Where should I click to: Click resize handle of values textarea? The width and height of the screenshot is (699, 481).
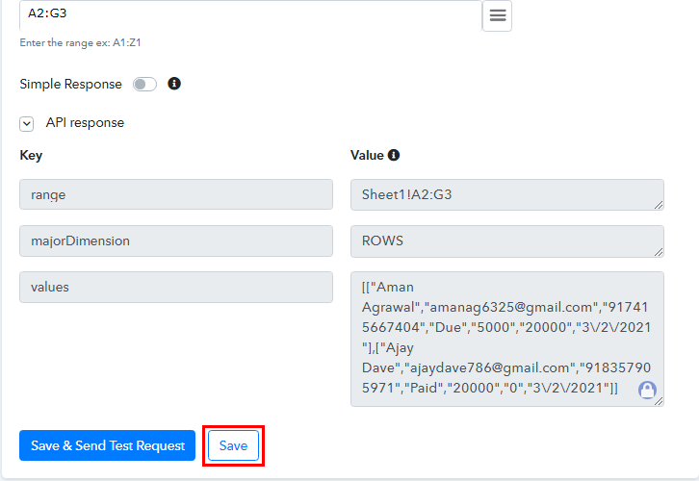659,401
